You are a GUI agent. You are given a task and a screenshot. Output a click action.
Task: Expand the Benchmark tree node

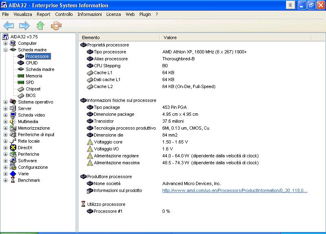pyautogui.click(x=5, y=180)
